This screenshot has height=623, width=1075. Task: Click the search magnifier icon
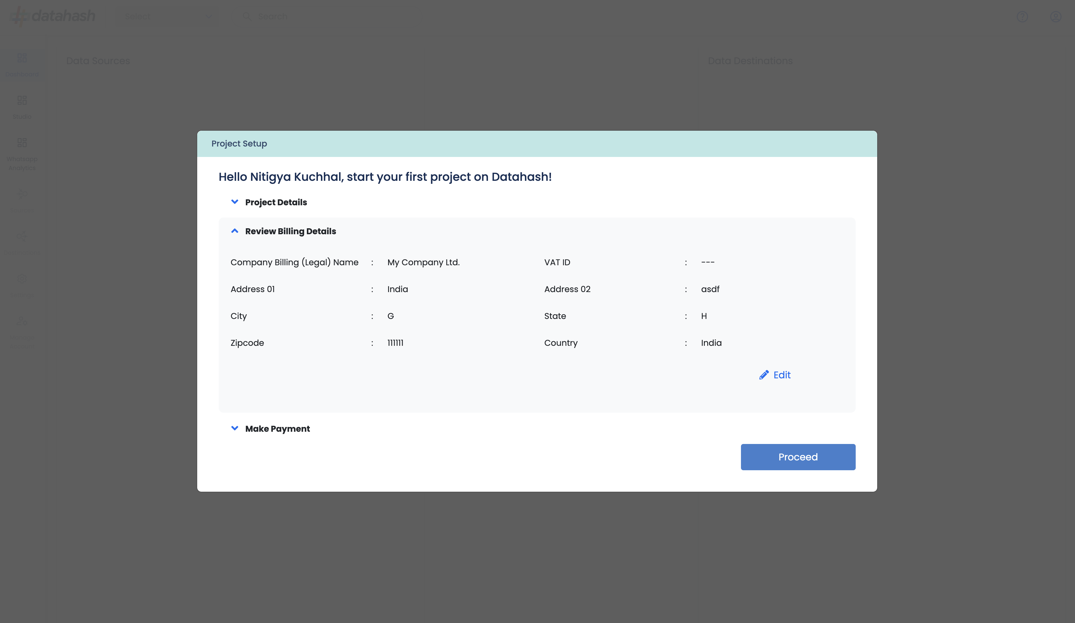pyautogui.click(x=246, y=16)
